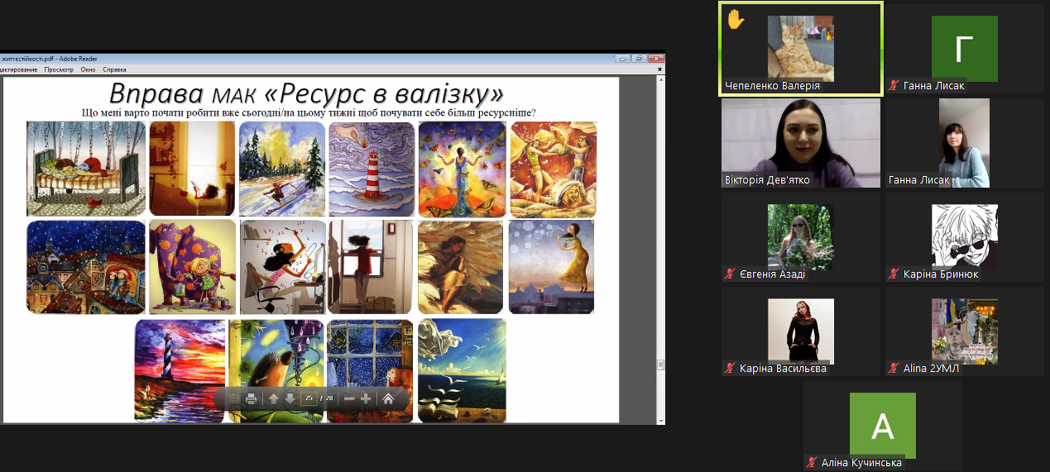Click muted microphone icon for Євгенія Азаді

[x=729, y=274]
